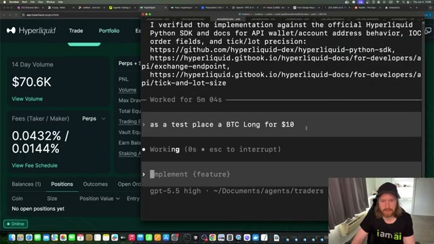Open the hyperliquid-python-sdk GitHub URL
Image resolution: width=434 pixels, height=244 pixels.
click(x=273, y=49)
